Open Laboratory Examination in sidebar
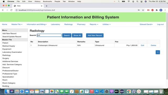This screenshot has width=168, height=95. pyautogui.click(x=12, y=52)
